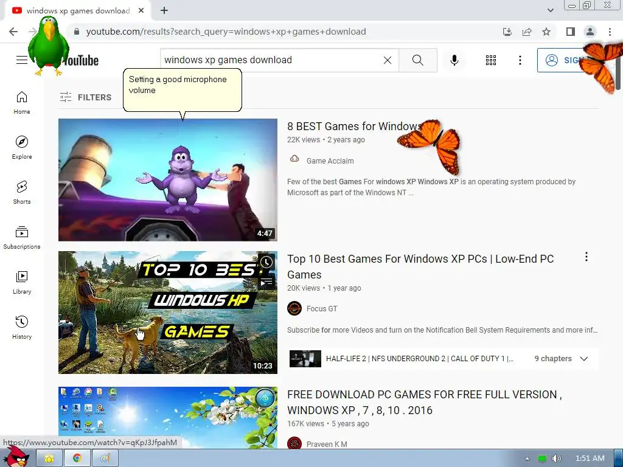Add Top 10 video to queue
Screen dimensions: 623x467
coord(266,282)
